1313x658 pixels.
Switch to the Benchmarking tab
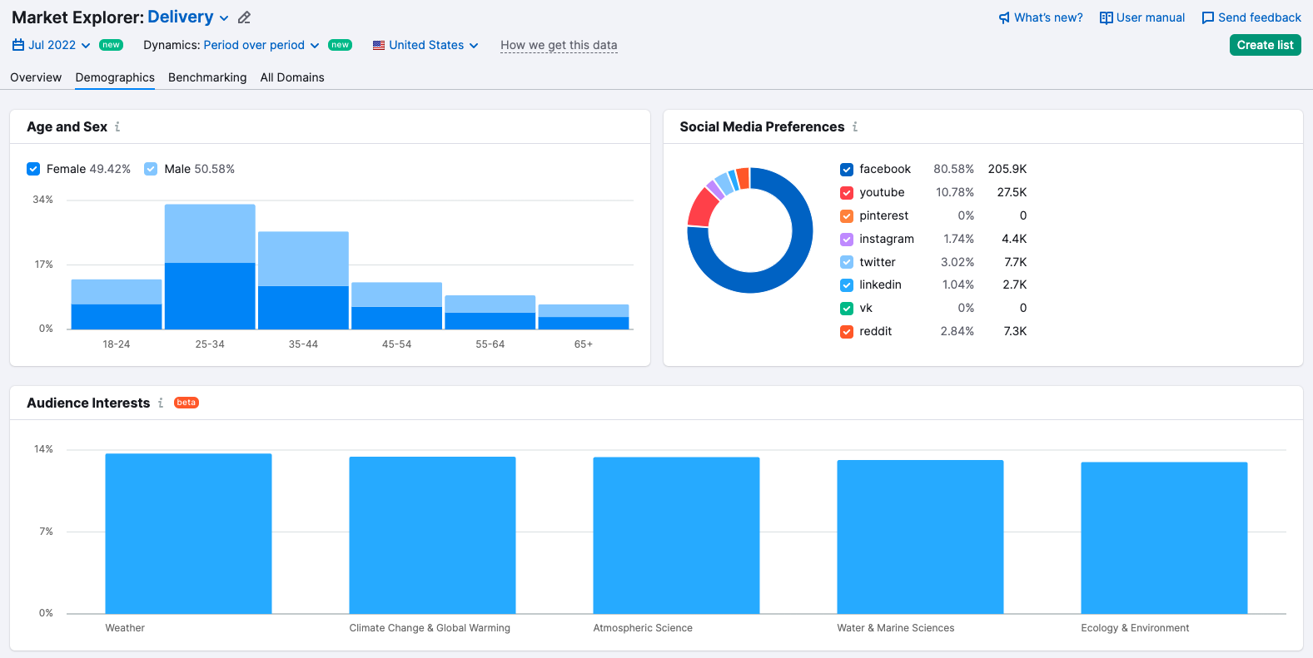pyautogui.click(x=207, y=77)
